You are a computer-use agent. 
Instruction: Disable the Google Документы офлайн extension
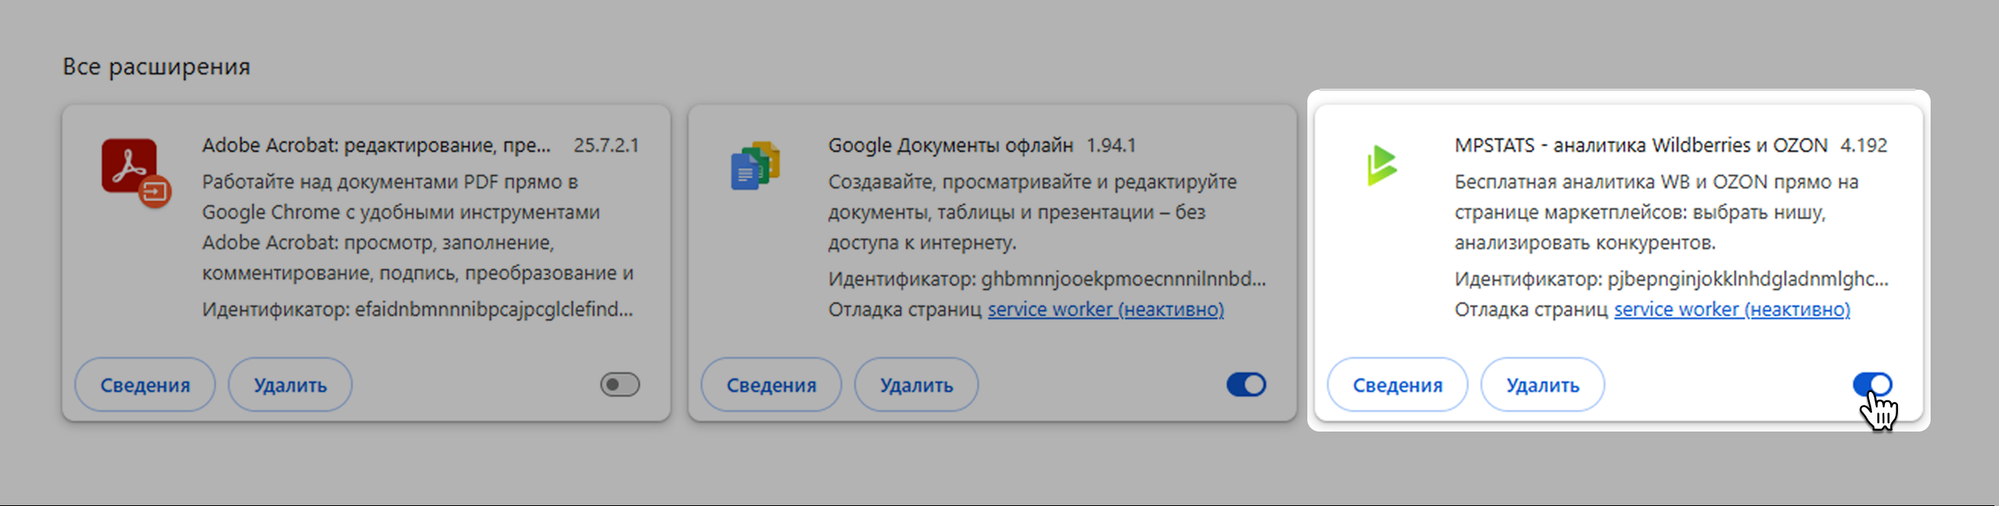(x=1246, y=385)
